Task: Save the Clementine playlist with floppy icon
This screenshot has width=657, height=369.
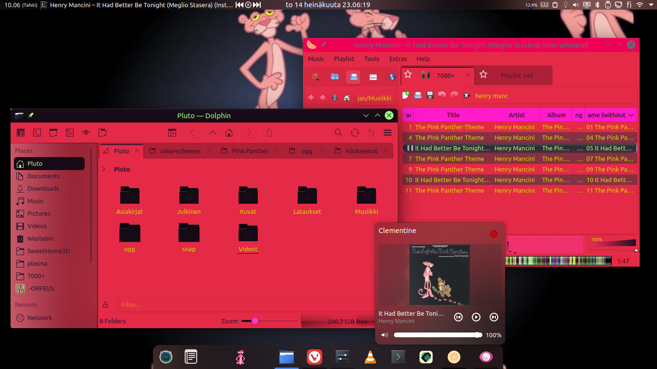Action: (x=430, y=95)
